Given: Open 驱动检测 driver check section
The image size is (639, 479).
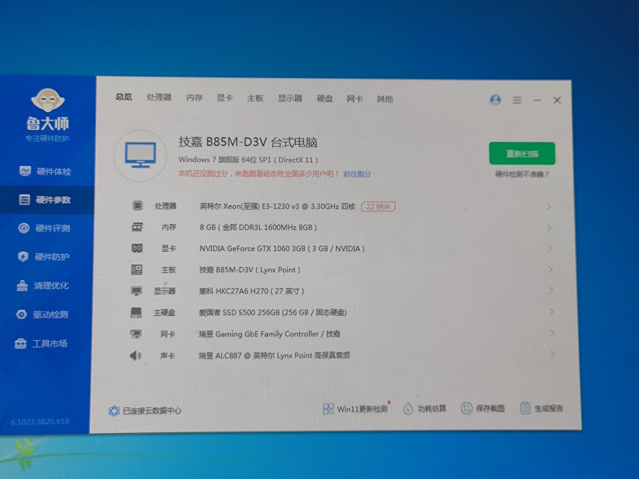Looking at the screenshot, I should click(x=42, y=315).
